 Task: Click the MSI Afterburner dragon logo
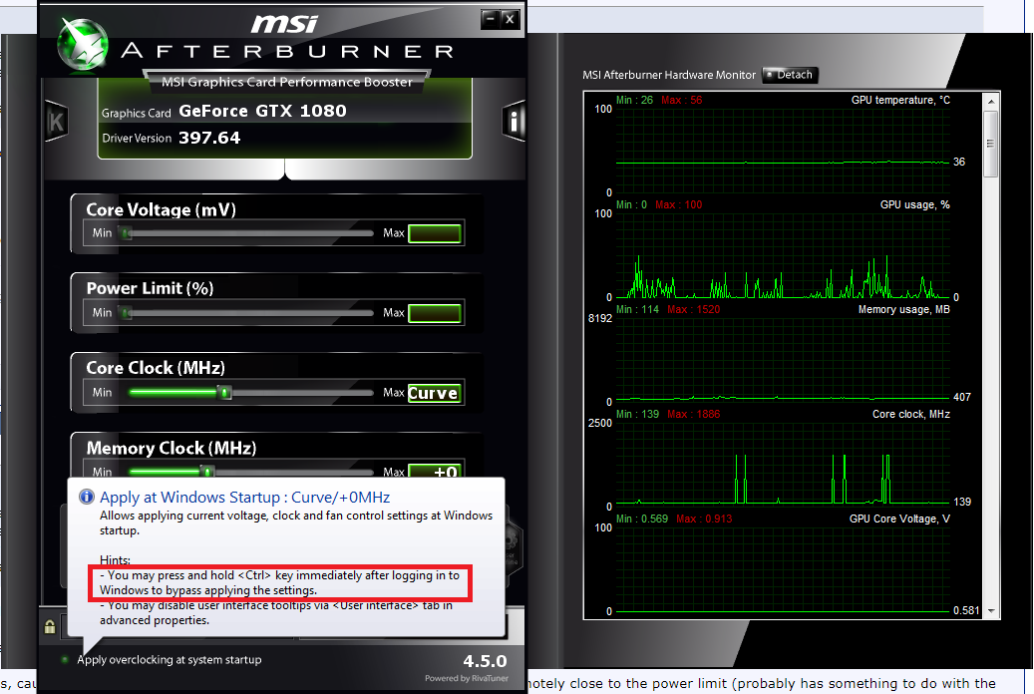83,44
